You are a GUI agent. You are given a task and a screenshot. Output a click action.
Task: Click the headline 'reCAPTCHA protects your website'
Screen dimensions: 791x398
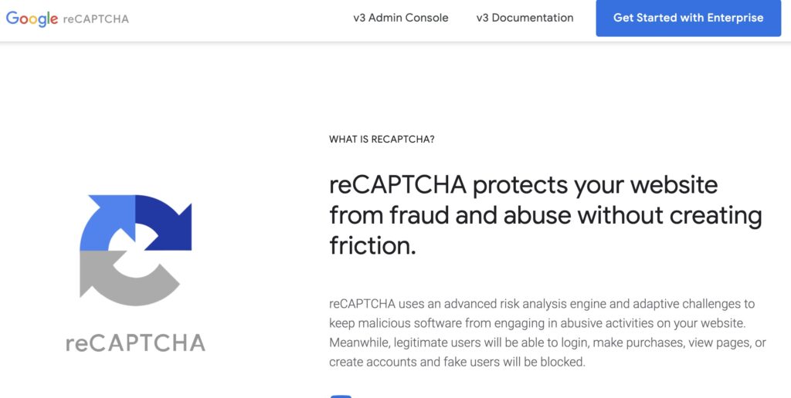[523, 185]
